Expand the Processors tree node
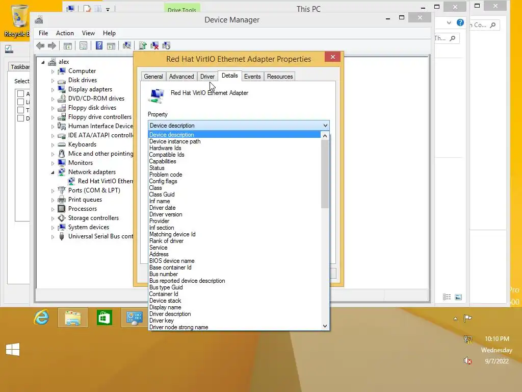Screen dimensions: 522x392 53,209
